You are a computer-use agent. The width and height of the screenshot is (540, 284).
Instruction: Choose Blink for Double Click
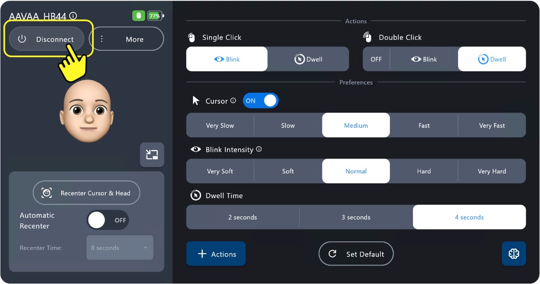[x=424, y=59]
